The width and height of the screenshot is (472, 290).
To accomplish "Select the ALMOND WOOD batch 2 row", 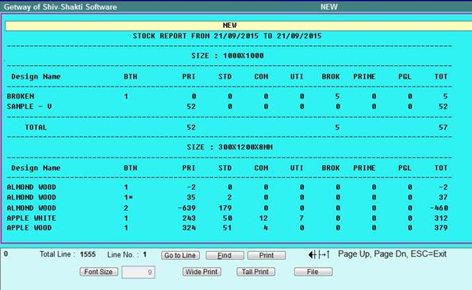I will point(228,208).
